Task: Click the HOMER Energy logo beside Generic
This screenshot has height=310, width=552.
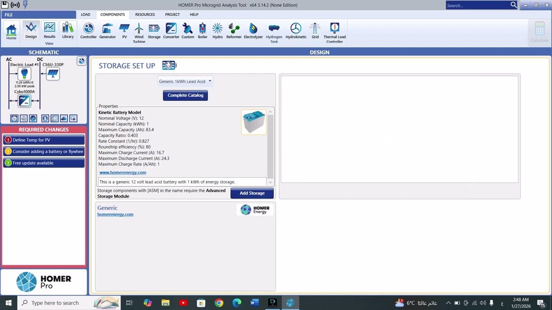Action: (x=255, y=210)
